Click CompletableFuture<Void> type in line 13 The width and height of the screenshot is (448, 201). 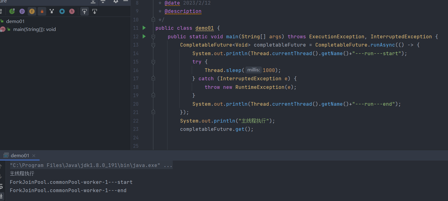coord(215,45)
